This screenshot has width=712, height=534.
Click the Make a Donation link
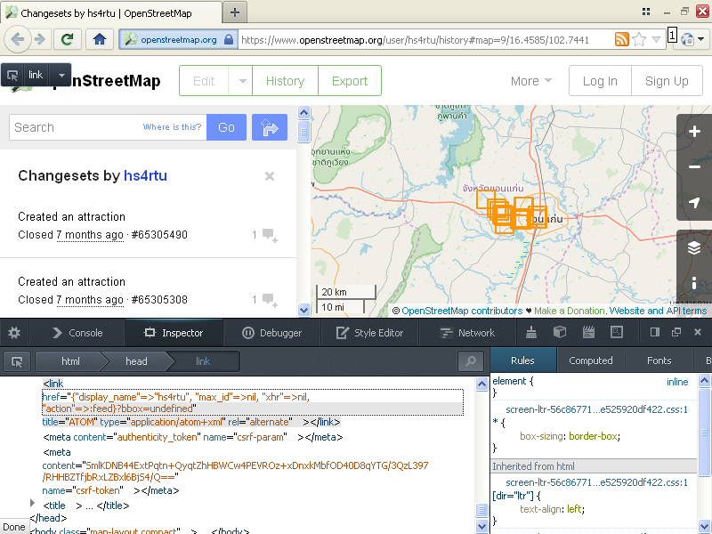[570, 311]
